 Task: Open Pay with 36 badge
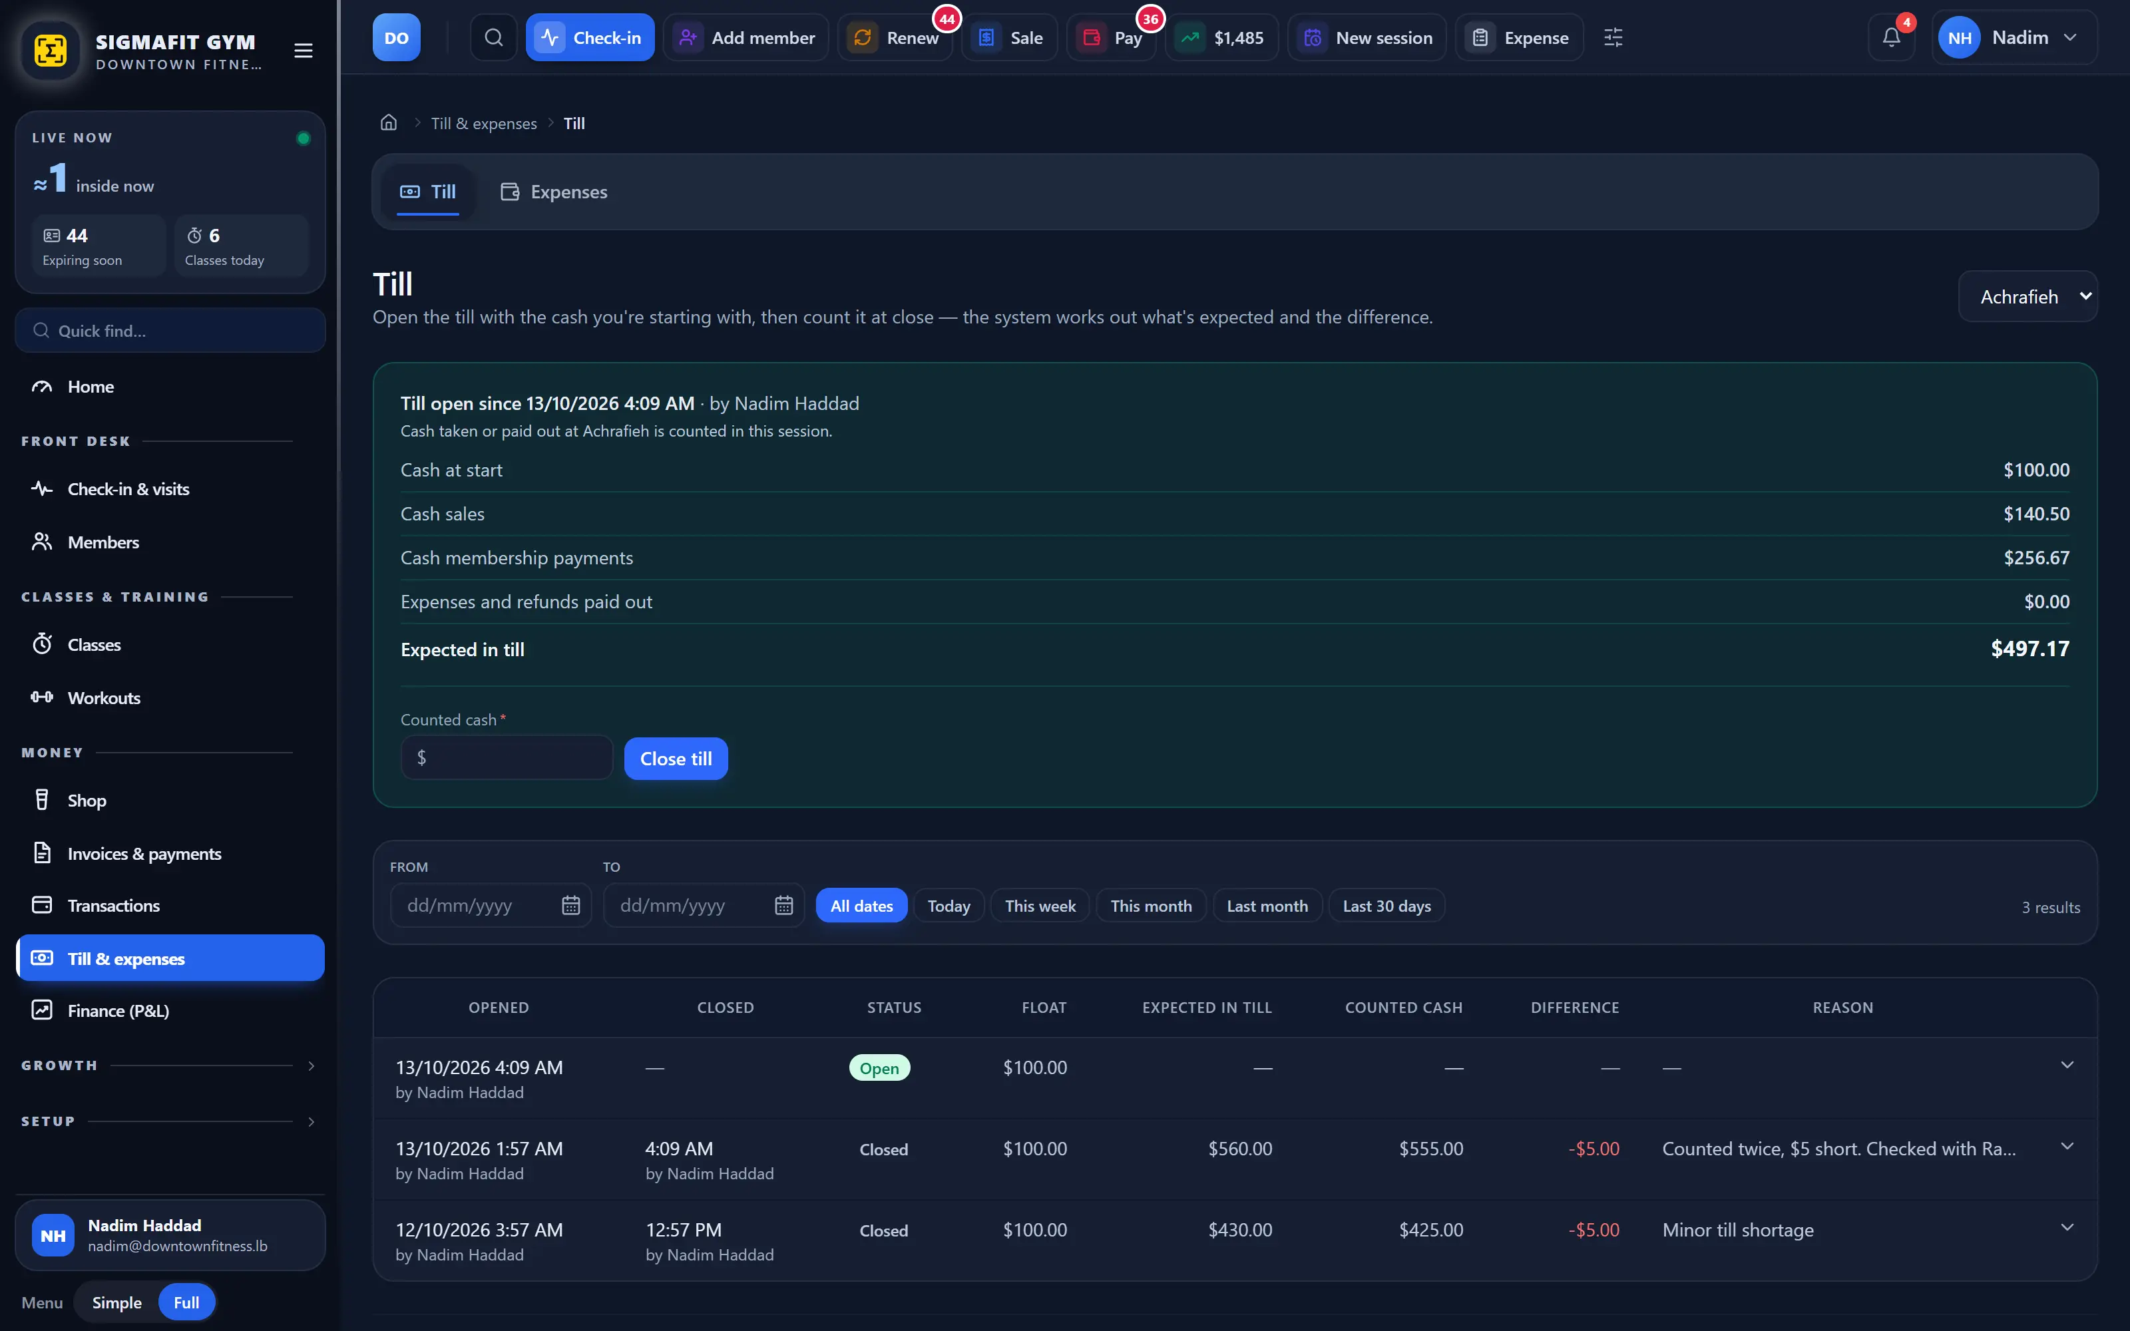(1112, 38)
